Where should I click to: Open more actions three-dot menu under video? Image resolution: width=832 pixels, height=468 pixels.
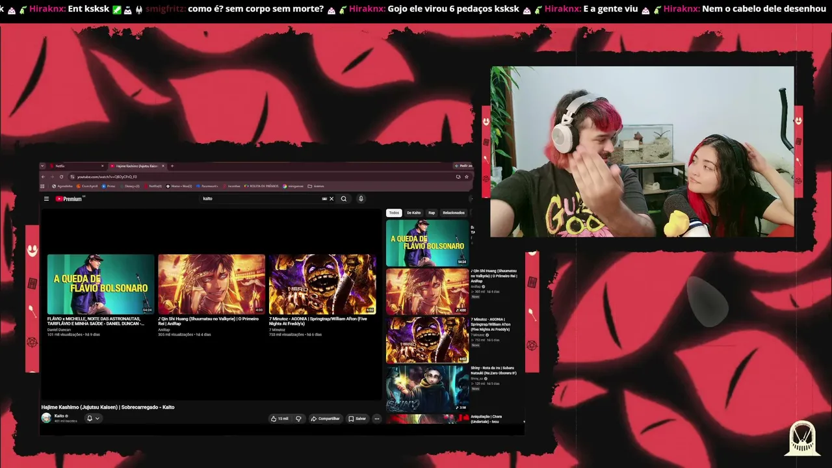[376, 419]
